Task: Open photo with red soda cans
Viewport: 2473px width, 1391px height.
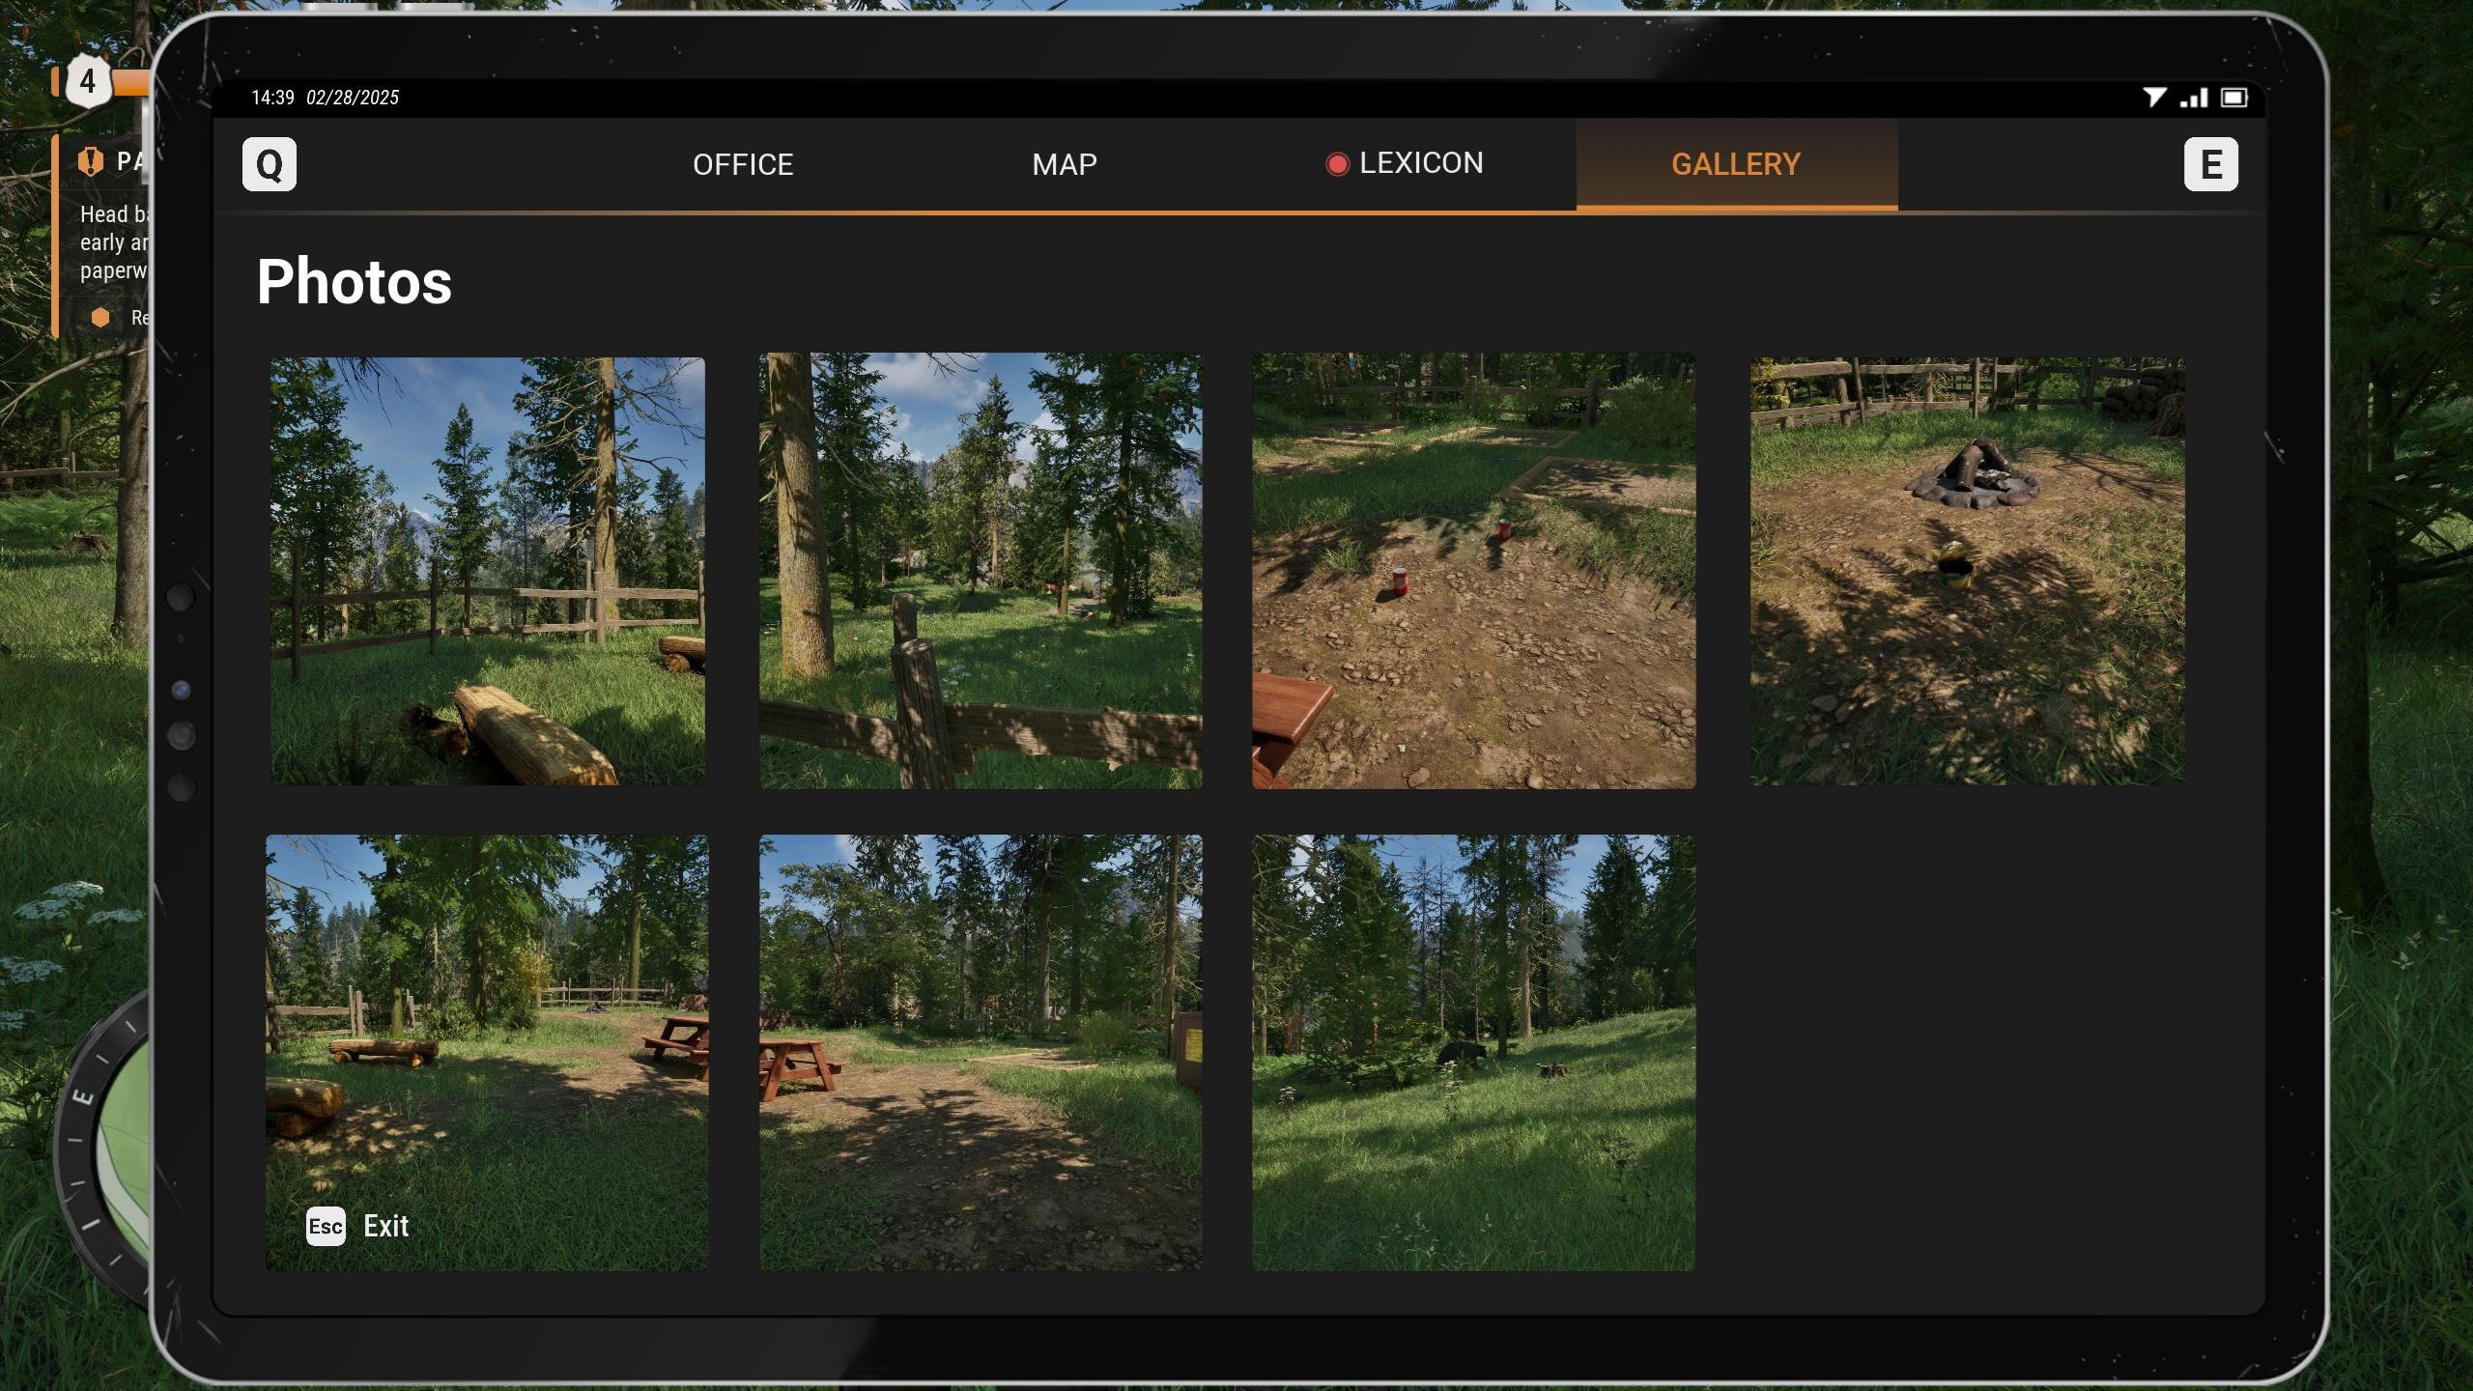Action: 1473,571
